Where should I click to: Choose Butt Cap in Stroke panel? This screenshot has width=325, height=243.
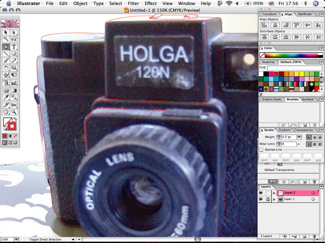tap(309, 137)
